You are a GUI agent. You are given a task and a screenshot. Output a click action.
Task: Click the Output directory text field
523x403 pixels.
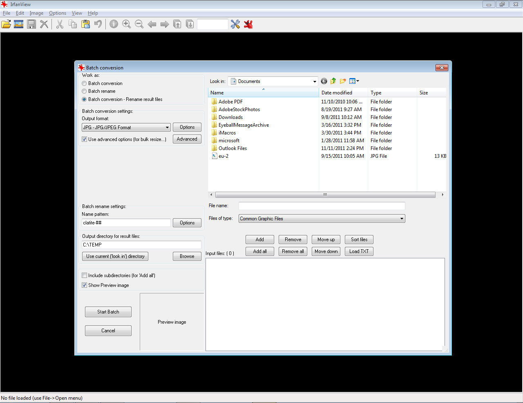pyautogui.click(x=142, y=245)
